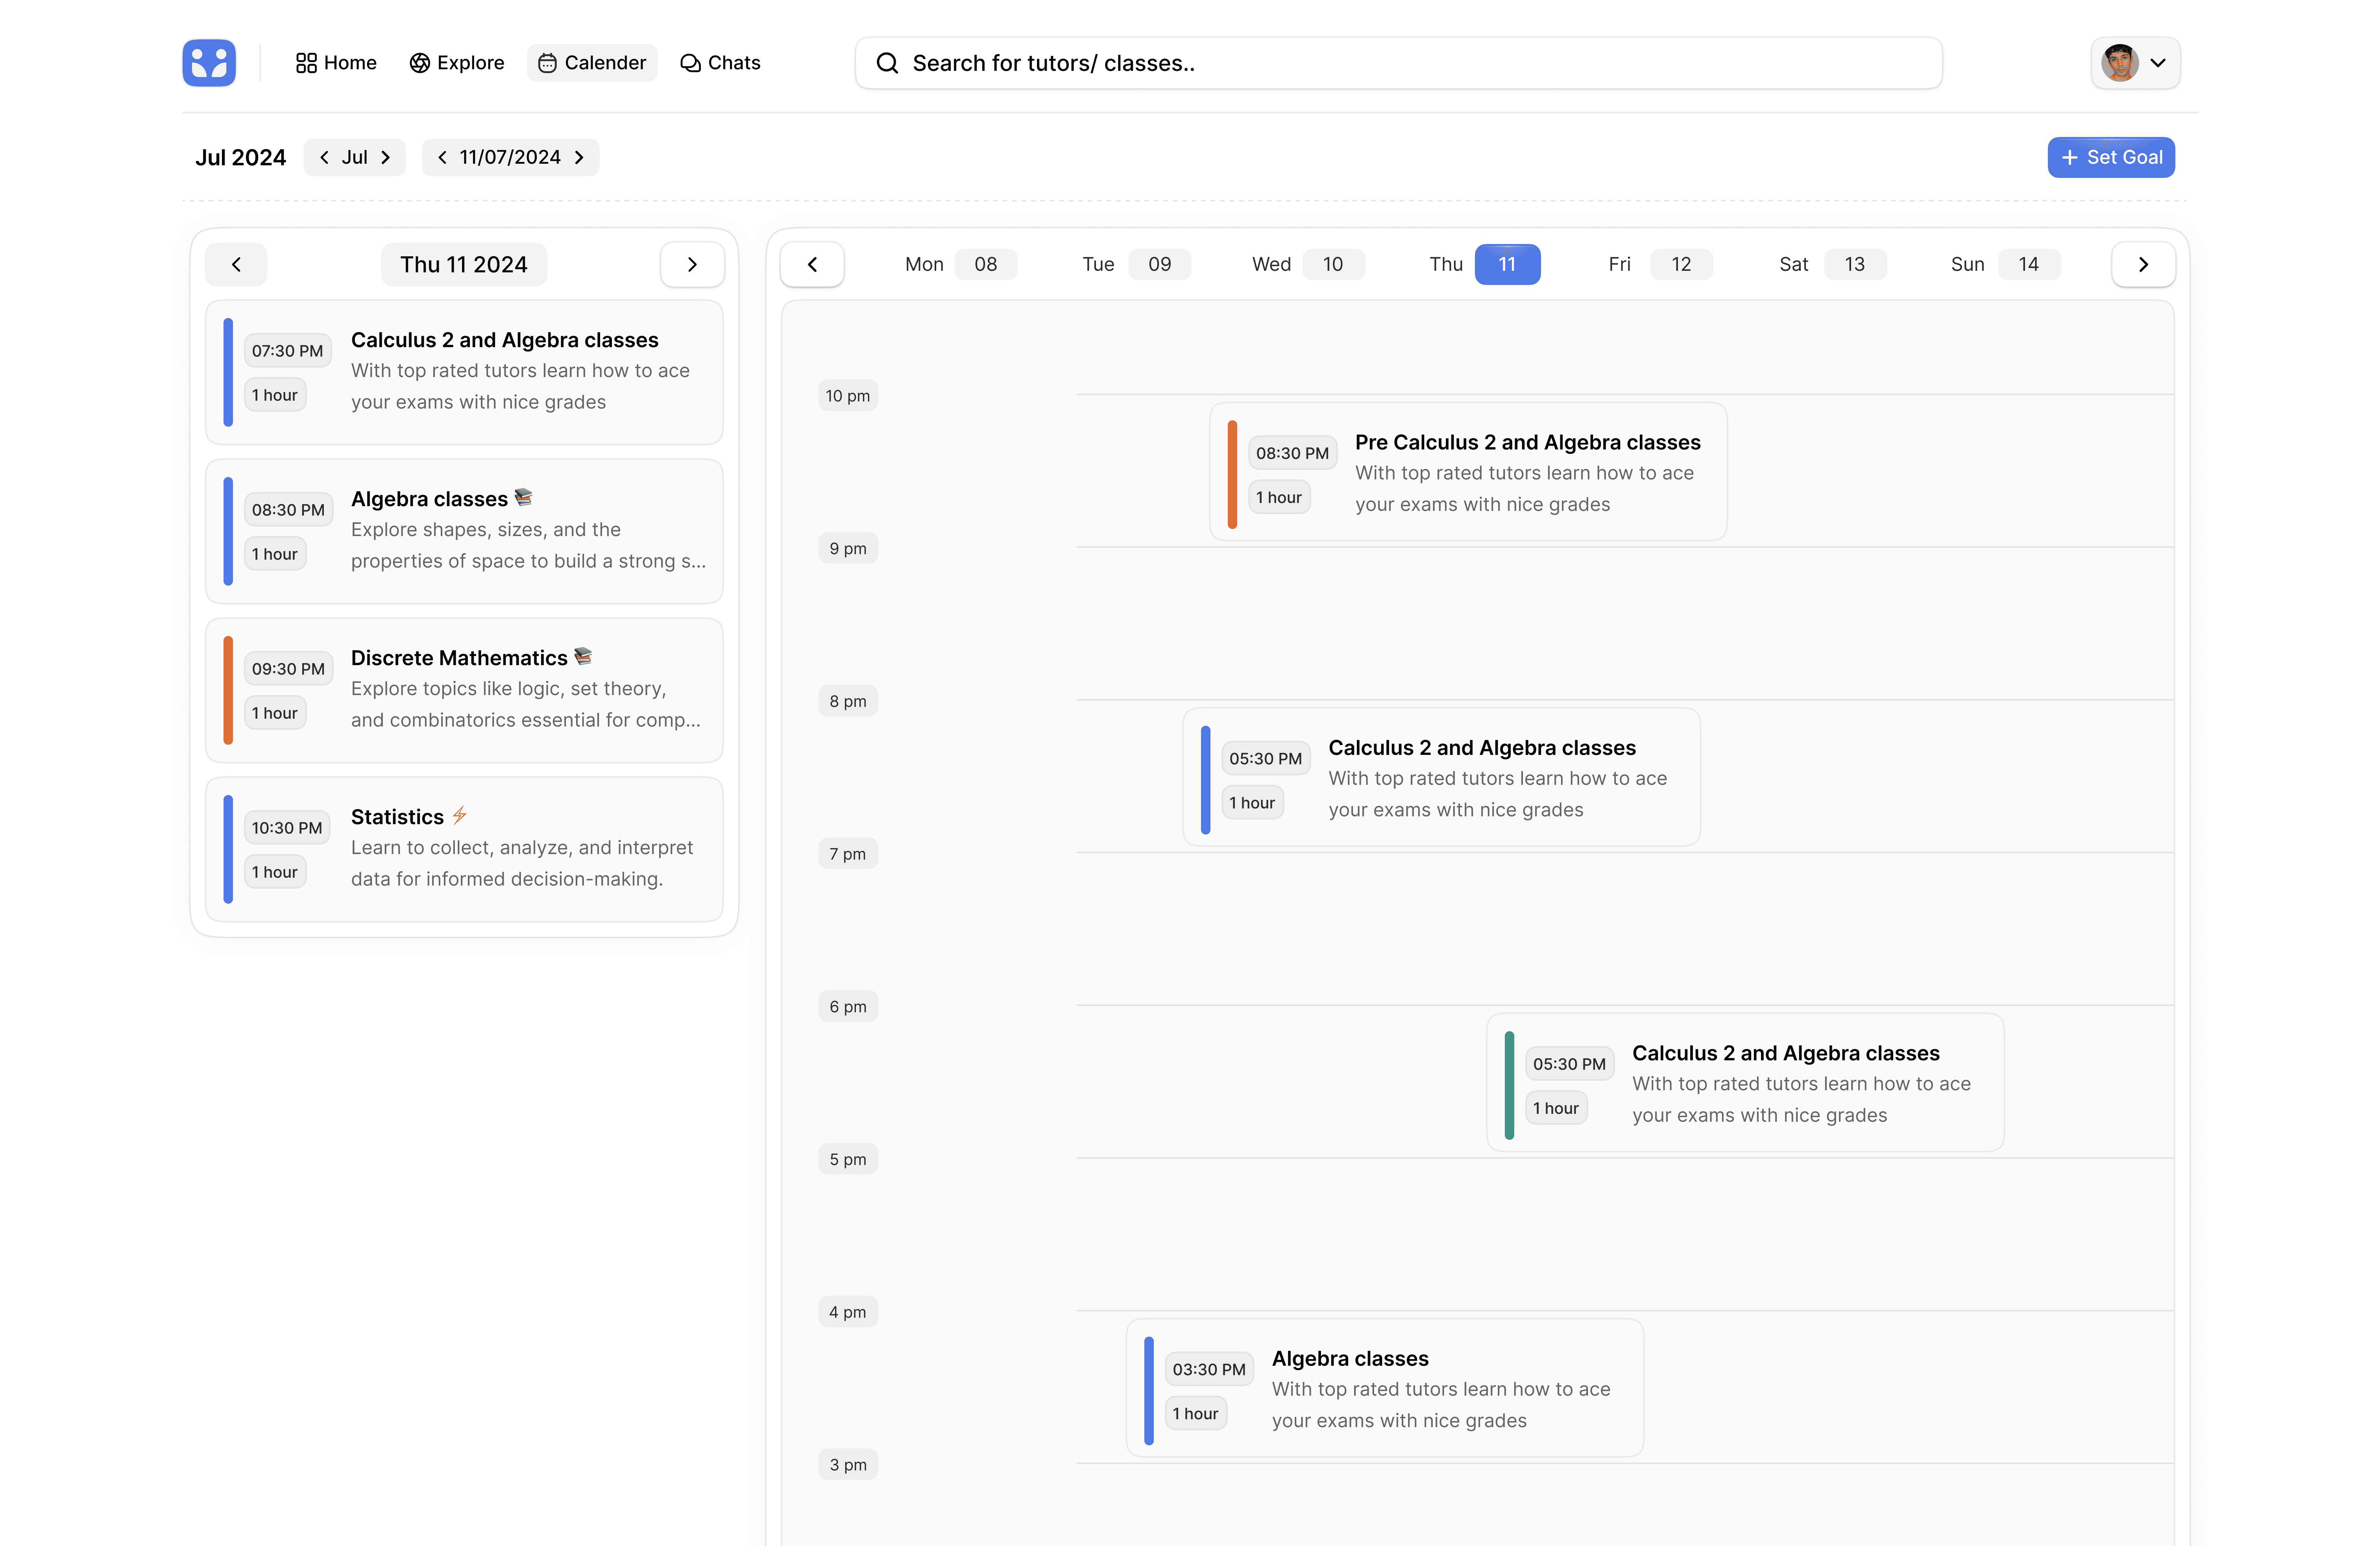The height and width of the screenshot is (1546, 2380).
Task: Click the 4 pm time label
Action: [848, 1312]
